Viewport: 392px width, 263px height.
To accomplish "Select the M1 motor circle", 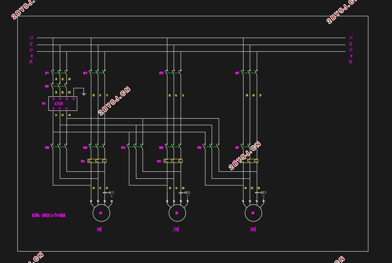I will coord(101,213).
